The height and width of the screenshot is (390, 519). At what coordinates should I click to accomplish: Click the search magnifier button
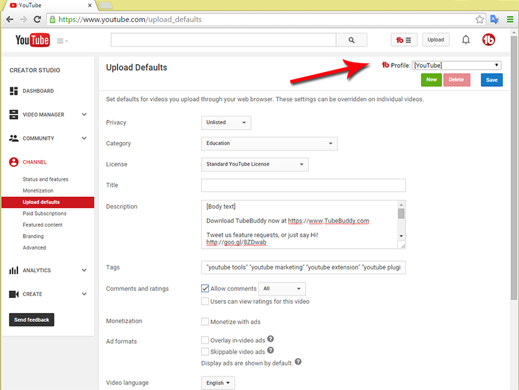(x=352, y=40)
